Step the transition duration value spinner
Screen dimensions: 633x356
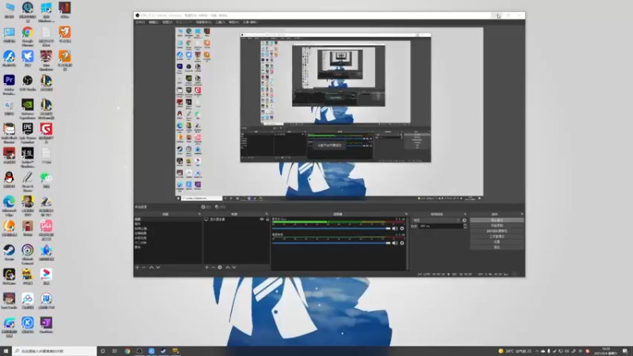(465, 226)
